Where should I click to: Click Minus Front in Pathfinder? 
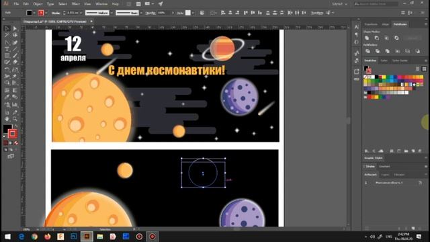pyautogui.click(x=377, y=38)
